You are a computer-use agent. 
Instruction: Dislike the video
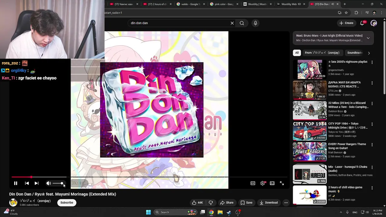pyautogui.click(x=211, y=203)
